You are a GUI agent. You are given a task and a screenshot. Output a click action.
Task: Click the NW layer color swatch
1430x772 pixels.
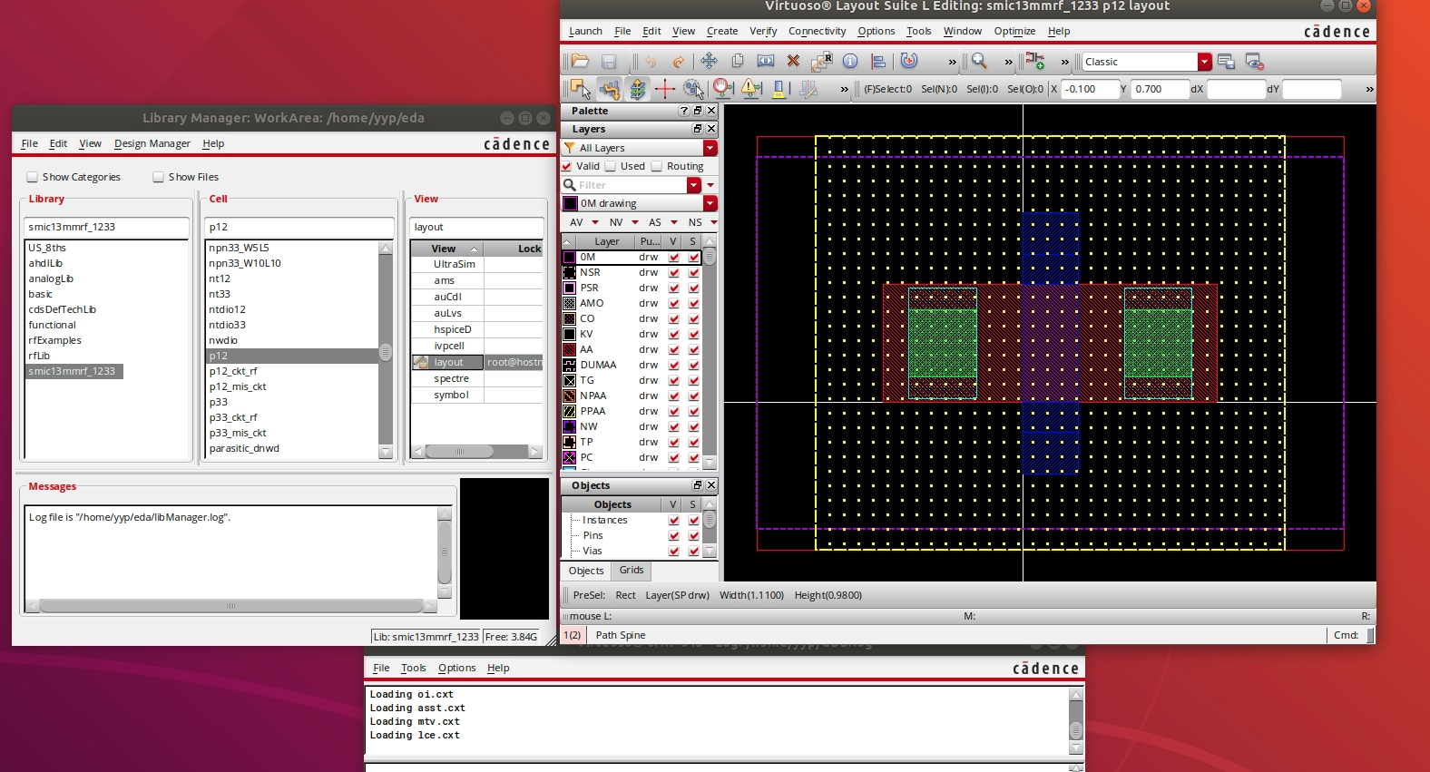point(570,426)
